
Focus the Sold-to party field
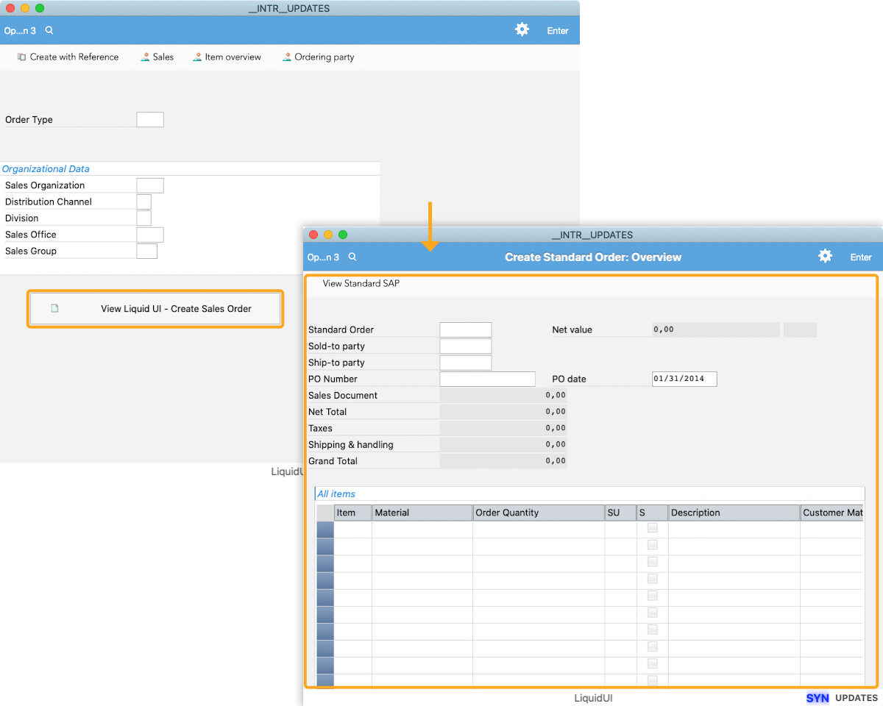point(465,346)
